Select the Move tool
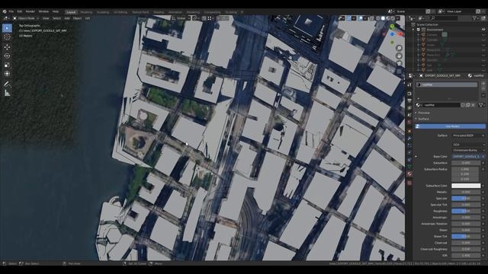This screenshot has width=488, height=274. pos(7,47)
